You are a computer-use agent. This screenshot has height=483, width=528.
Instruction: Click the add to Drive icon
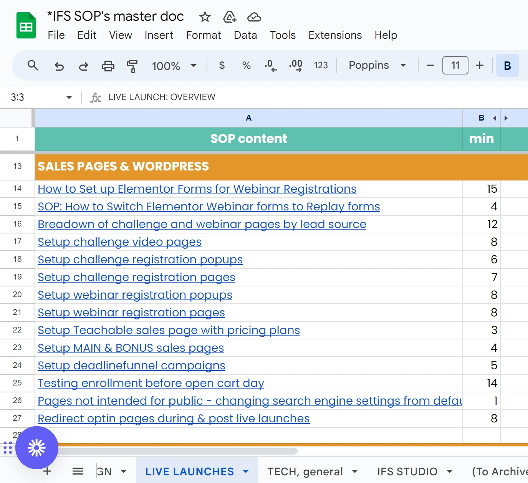click(229, 17)
